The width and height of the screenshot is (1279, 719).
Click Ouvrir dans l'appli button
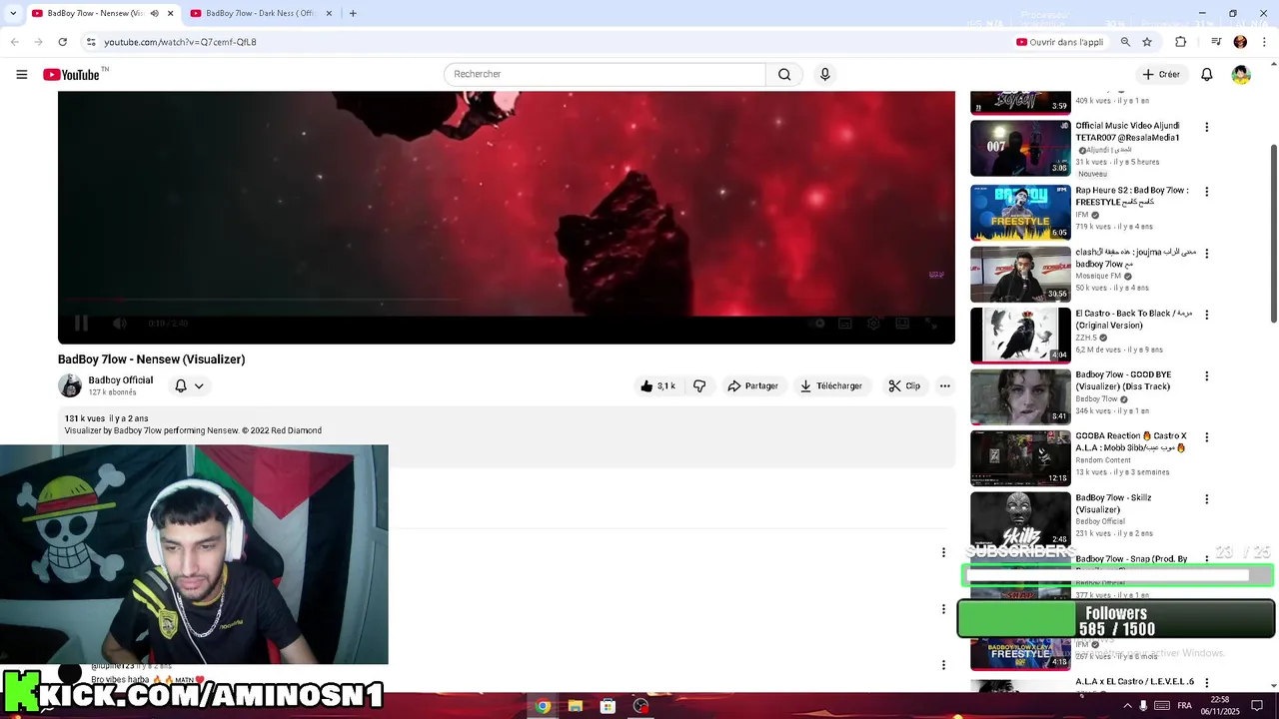1059,42
